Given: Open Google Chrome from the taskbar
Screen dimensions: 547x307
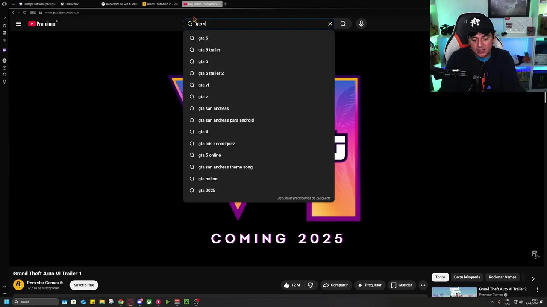Looking at the screenshot, I should (x=121, y=302).
